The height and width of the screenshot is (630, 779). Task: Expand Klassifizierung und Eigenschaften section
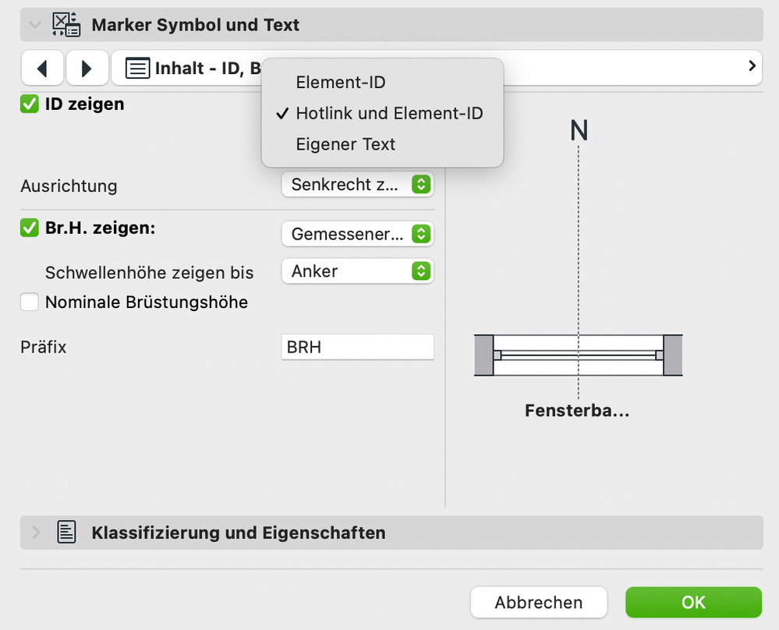click(34, 533)
